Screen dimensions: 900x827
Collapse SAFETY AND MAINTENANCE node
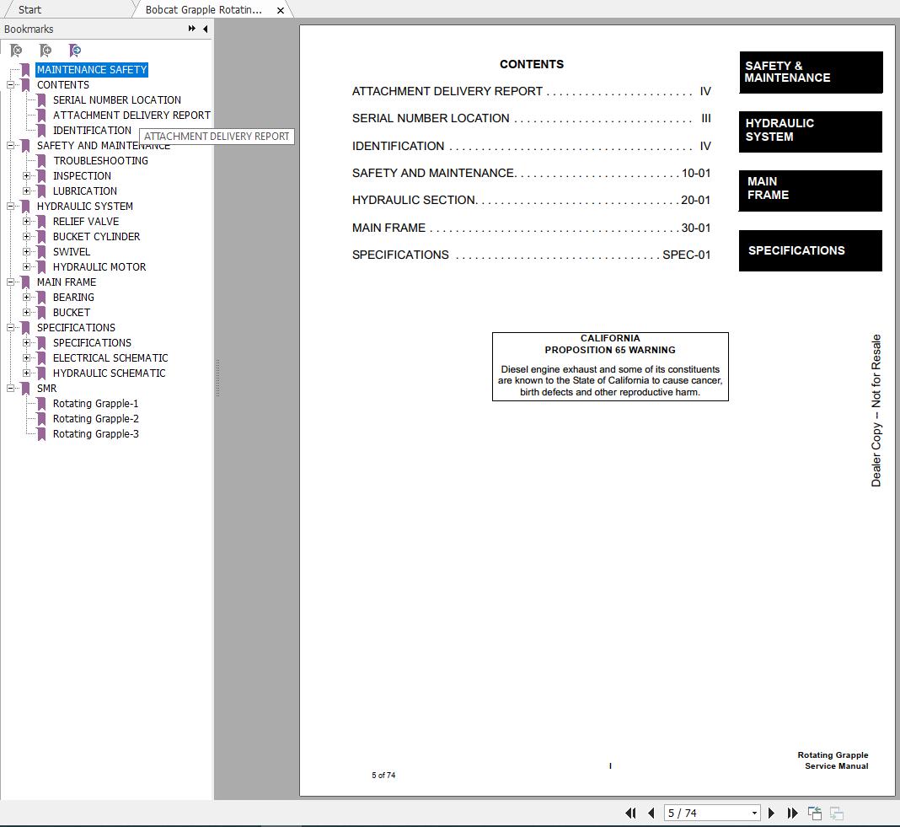coord(10,146)
